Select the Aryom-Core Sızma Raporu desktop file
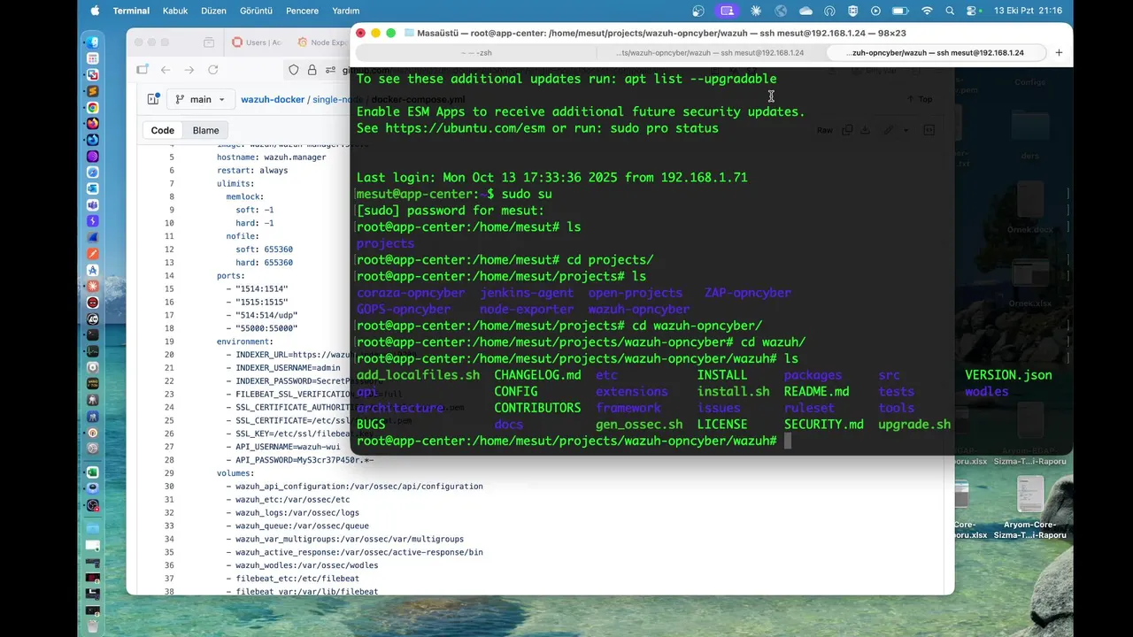 coord(1029,509)
